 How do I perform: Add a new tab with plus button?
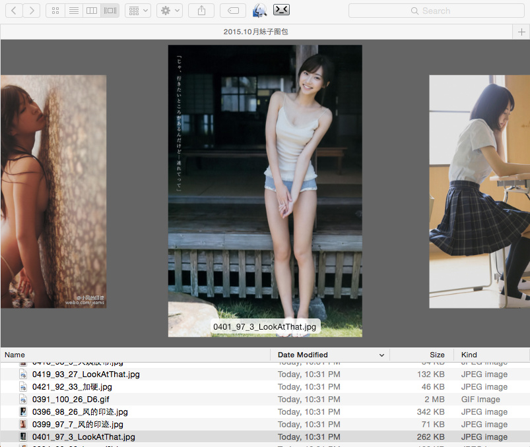pos(521,32)
